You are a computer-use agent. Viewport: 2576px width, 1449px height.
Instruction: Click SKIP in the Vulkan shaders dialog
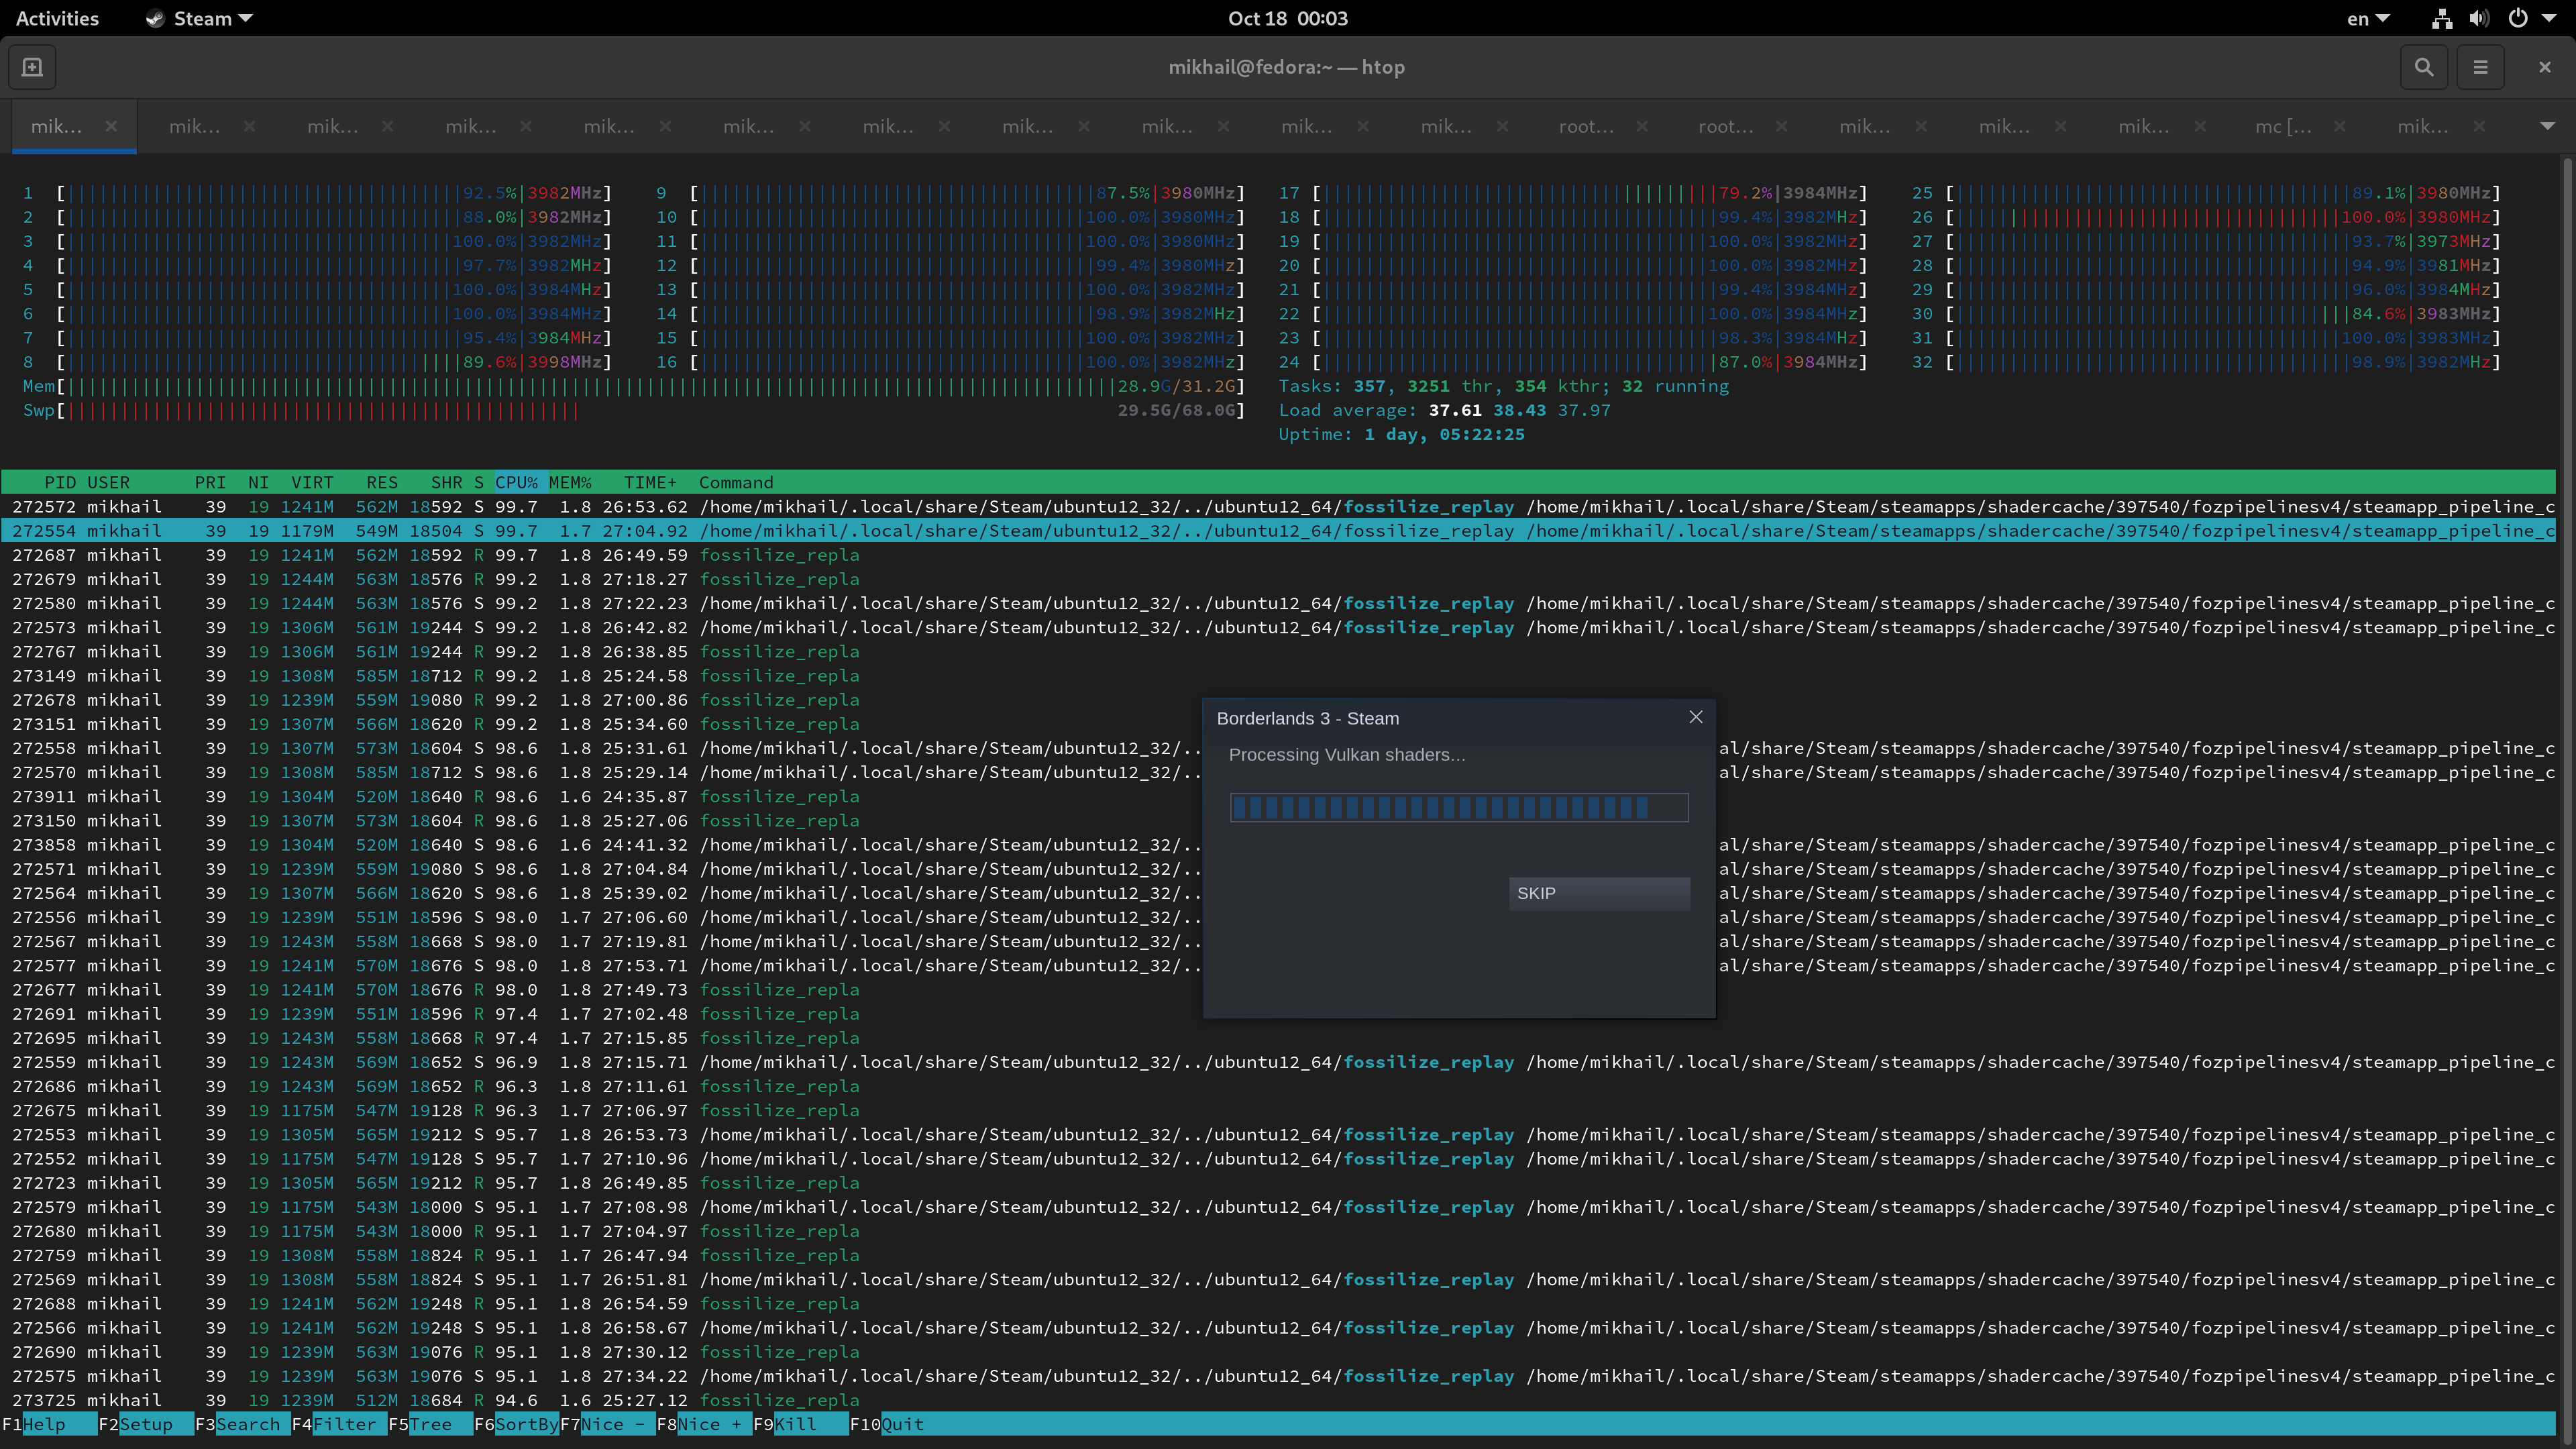(x=1599, y=893)
